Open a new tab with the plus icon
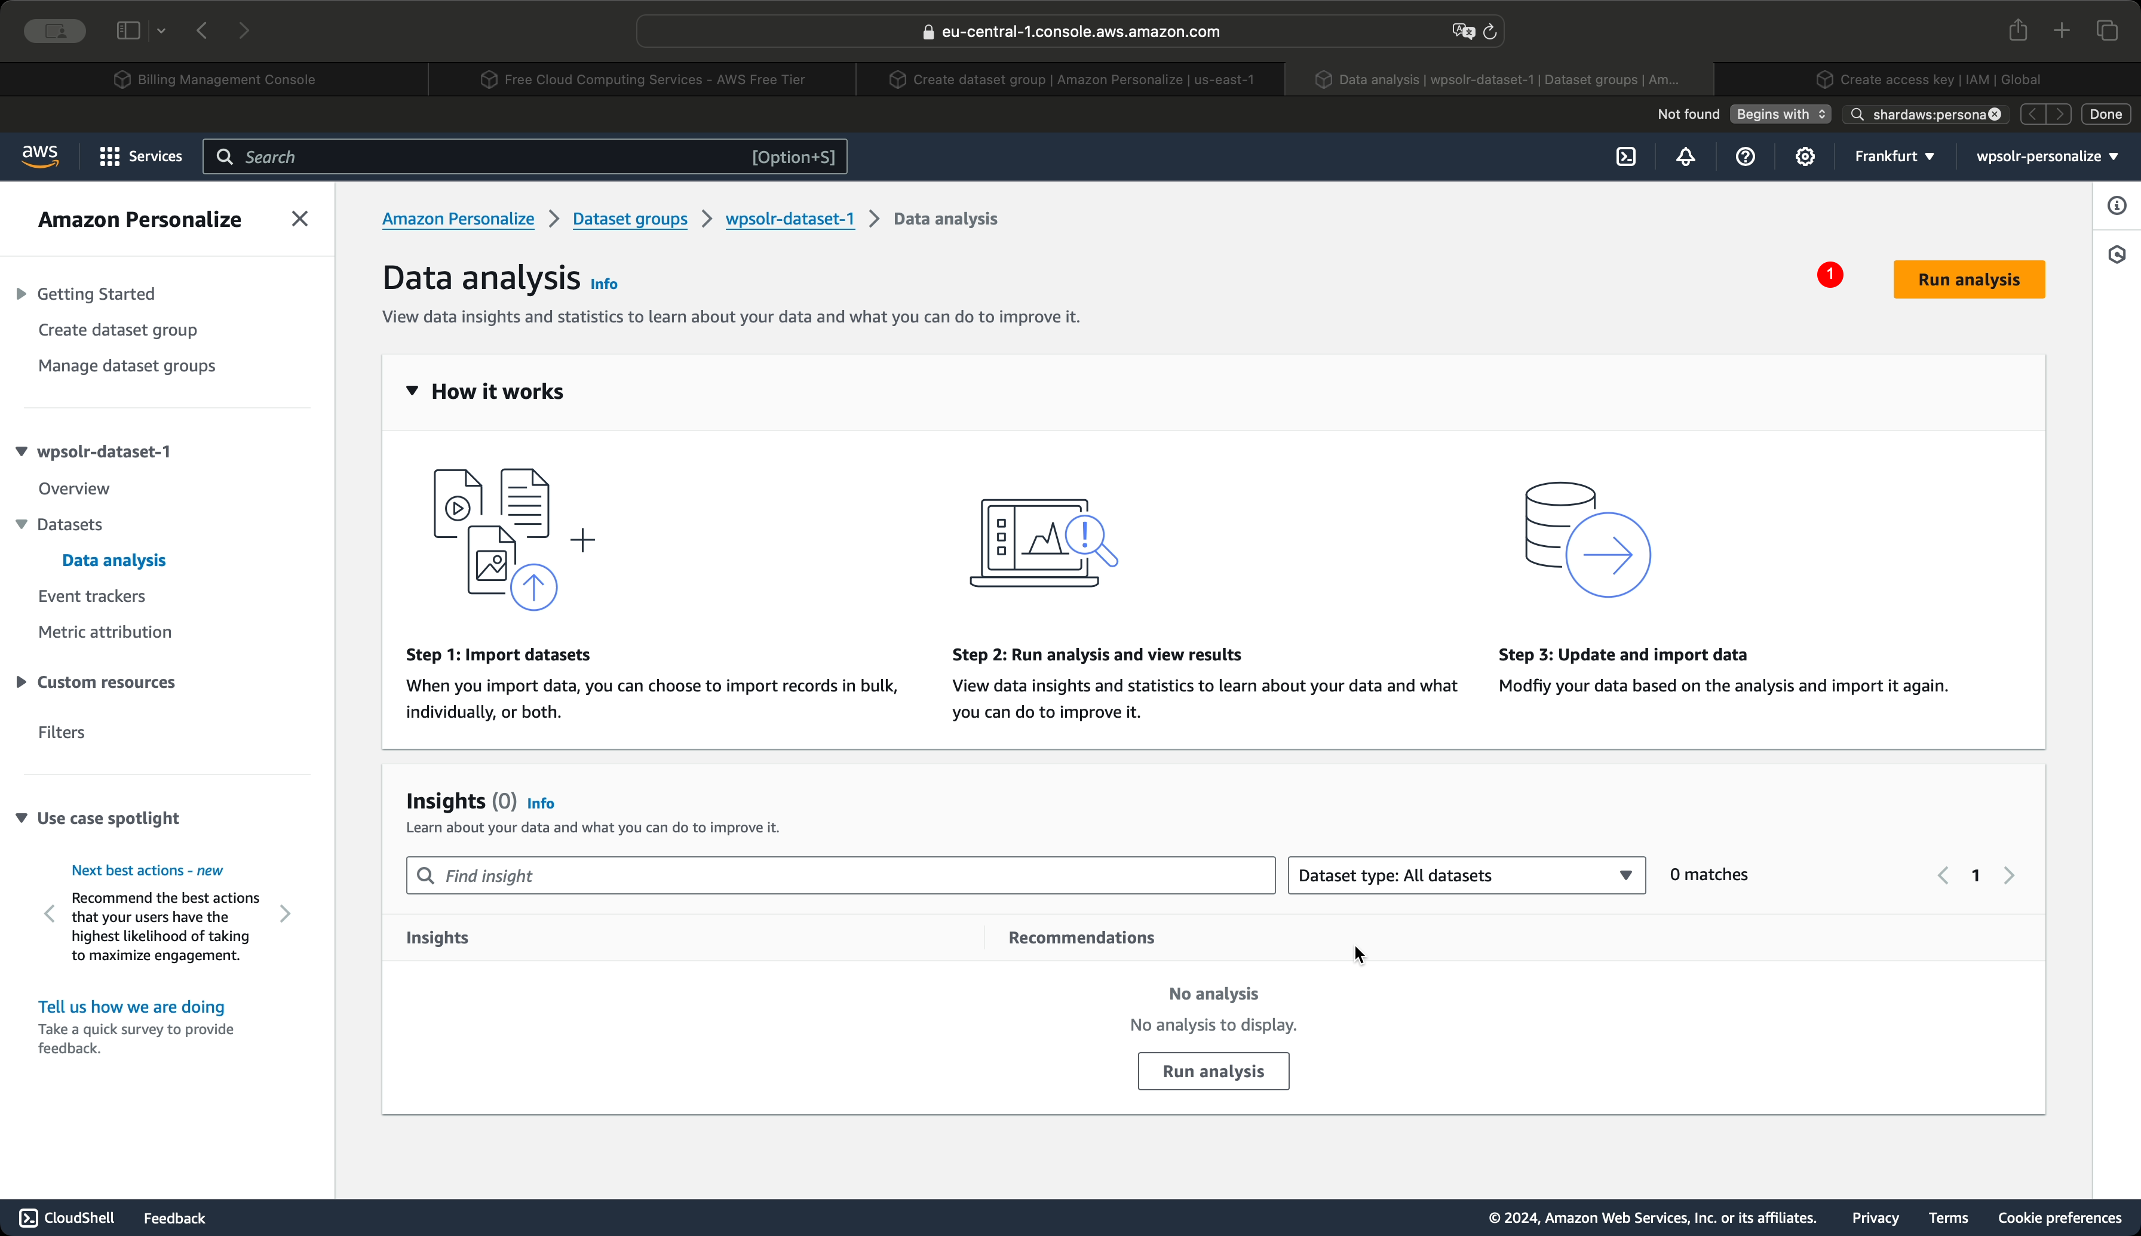Image resolution: width=2141 pixels, height=1236 pixels. point(2061,30)
